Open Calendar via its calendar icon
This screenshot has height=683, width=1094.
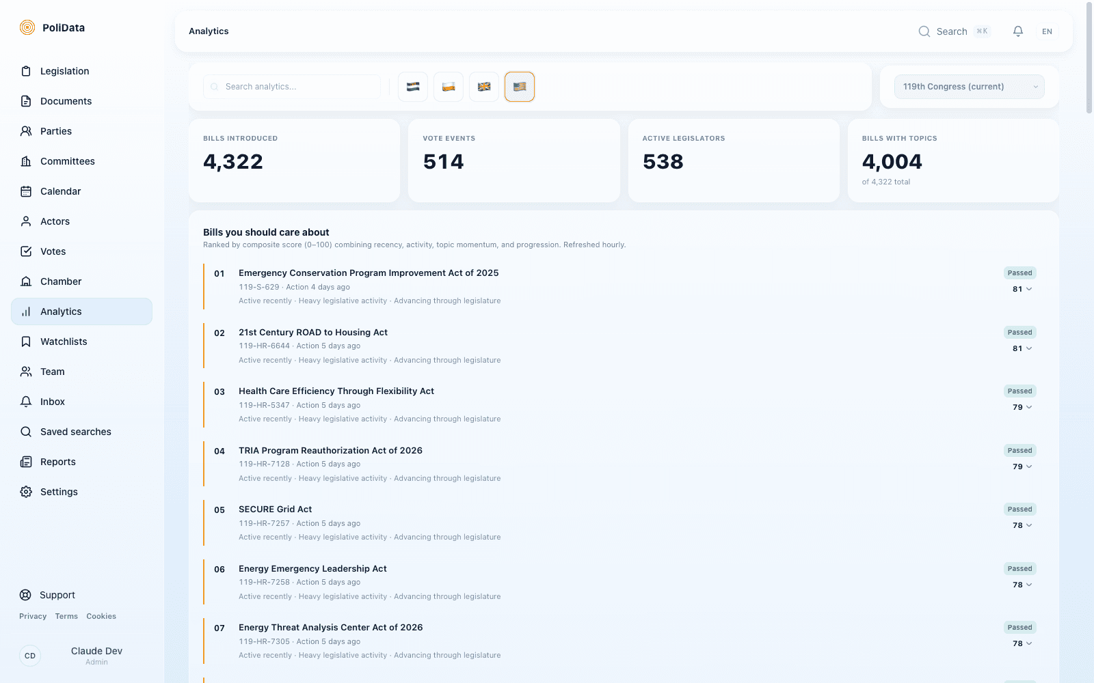tap(26, 191)
